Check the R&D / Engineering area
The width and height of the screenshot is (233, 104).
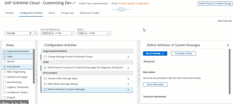5,72
